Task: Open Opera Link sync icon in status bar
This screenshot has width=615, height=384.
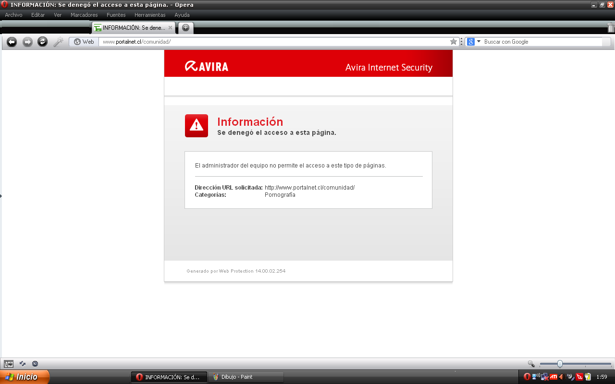Action: coord(23,364)
